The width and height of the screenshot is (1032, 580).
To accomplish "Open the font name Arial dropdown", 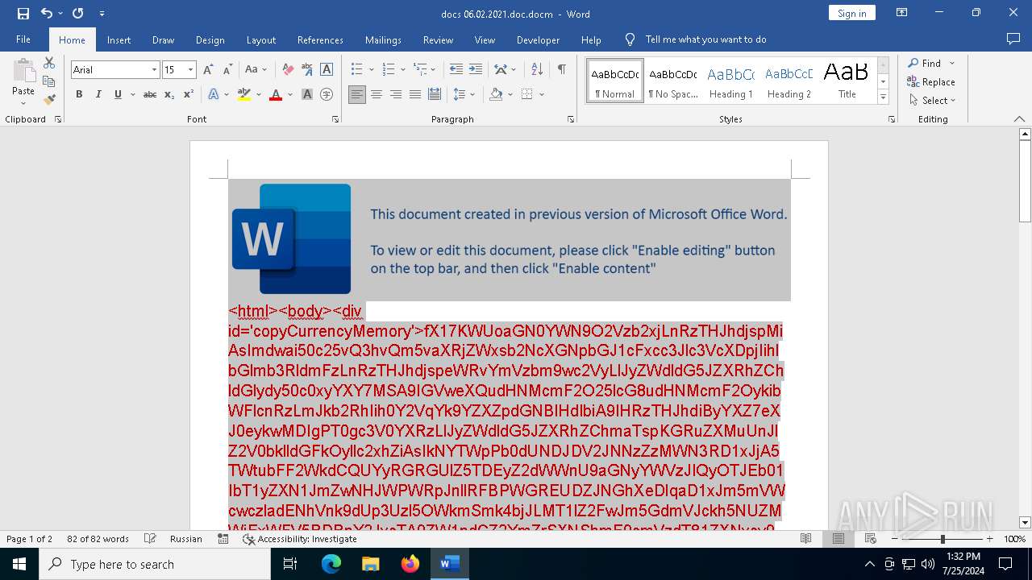I will (154, 70).
